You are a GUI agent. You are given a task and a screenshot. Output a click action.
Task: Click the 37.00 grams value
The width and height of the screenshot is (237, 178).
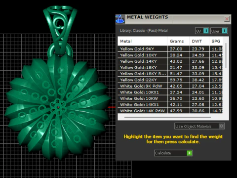(x=176, y=49)
